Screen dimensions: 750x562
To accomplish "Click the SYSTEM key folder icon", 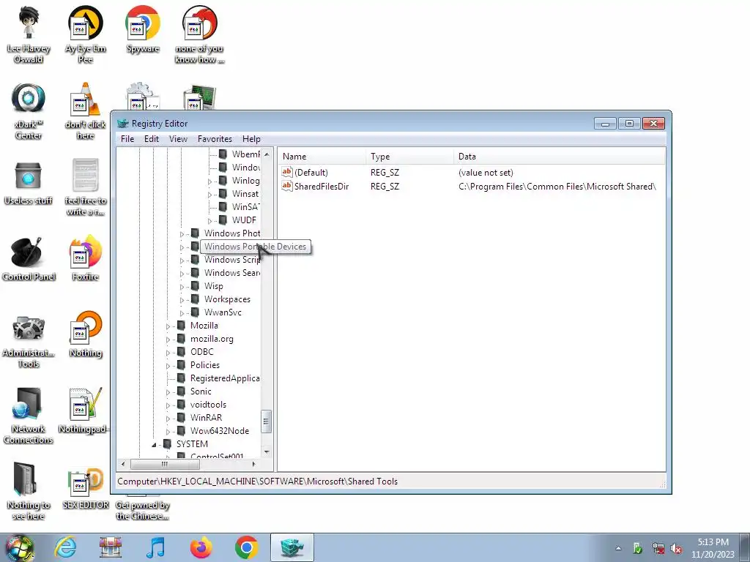I will (x=167, y=444).
